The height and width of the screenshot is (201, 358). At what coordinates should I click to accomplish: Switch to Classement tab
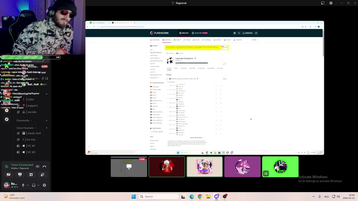(211, 68)
